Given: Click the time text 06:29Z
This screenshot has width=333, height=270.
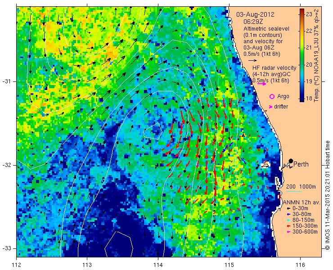Looking at the screenshot, I should (x=253, y=22).
